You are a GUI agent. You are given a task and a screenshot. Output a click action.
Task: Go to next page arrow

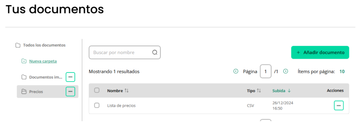pos(285,71)
